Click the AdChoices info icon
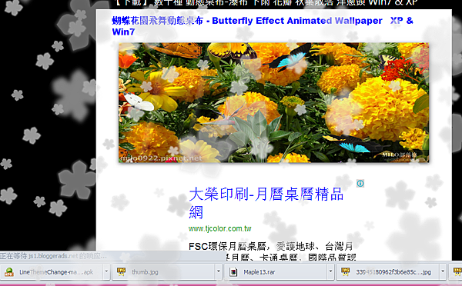The height and width of the screenshot is (286, 462). (360, 183)
